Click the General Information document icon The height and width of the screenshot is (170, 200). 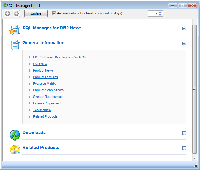(16, 45)
